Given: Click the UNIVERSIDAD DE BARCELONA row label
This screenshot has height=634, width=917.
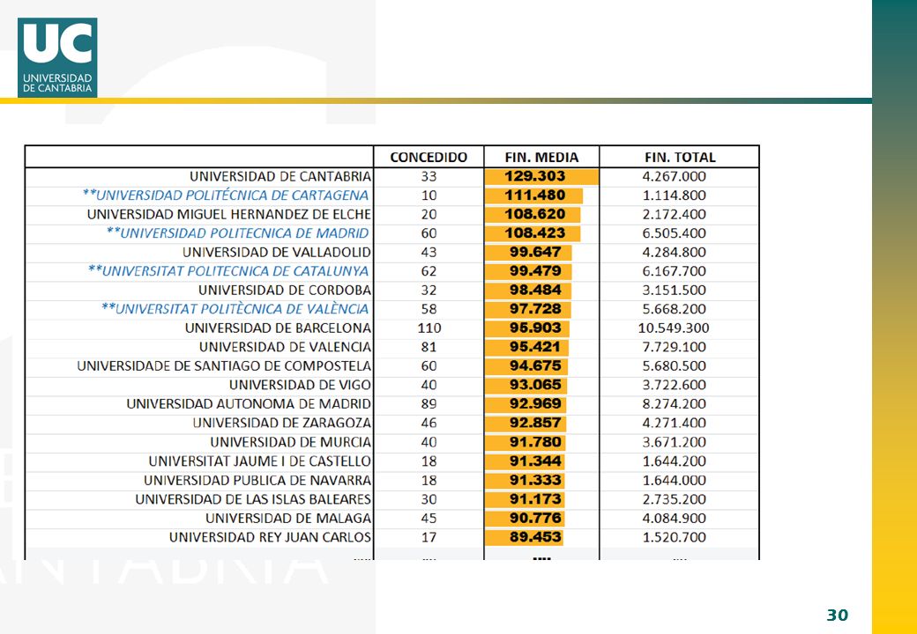Looking at the screenshot, I should pyautogui.click(x=278, y=328).
